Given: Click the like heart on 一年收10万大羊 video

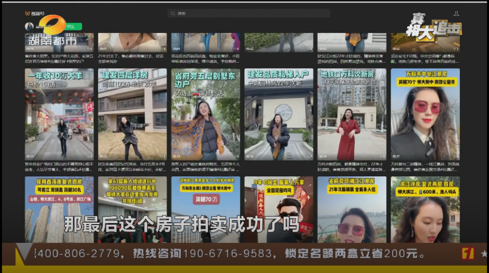Looking at the screenshot, I should [x=88, y=156].
